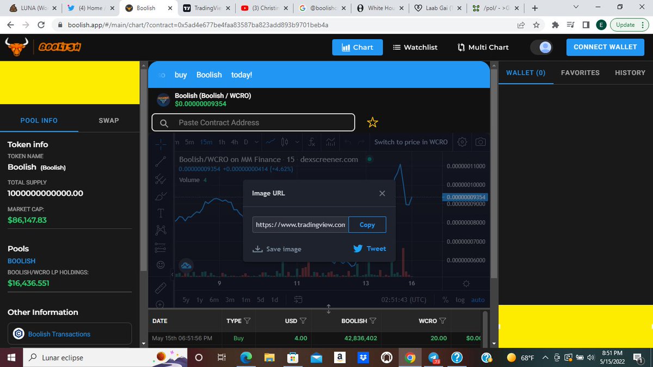Open the WALLET (0) tab
Image resolution: width=653 pixels, height=367 pixels.
point(526,72)
